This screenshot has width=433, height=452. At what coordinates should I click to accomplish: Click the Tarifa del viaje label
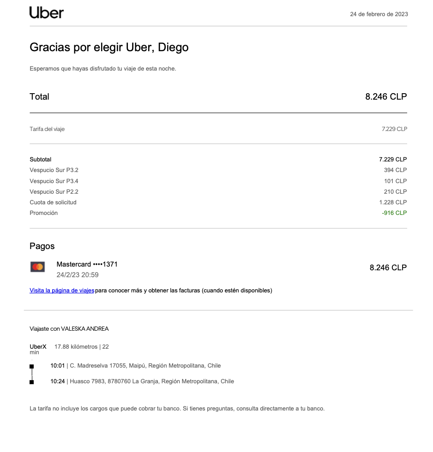coord(47,129)
